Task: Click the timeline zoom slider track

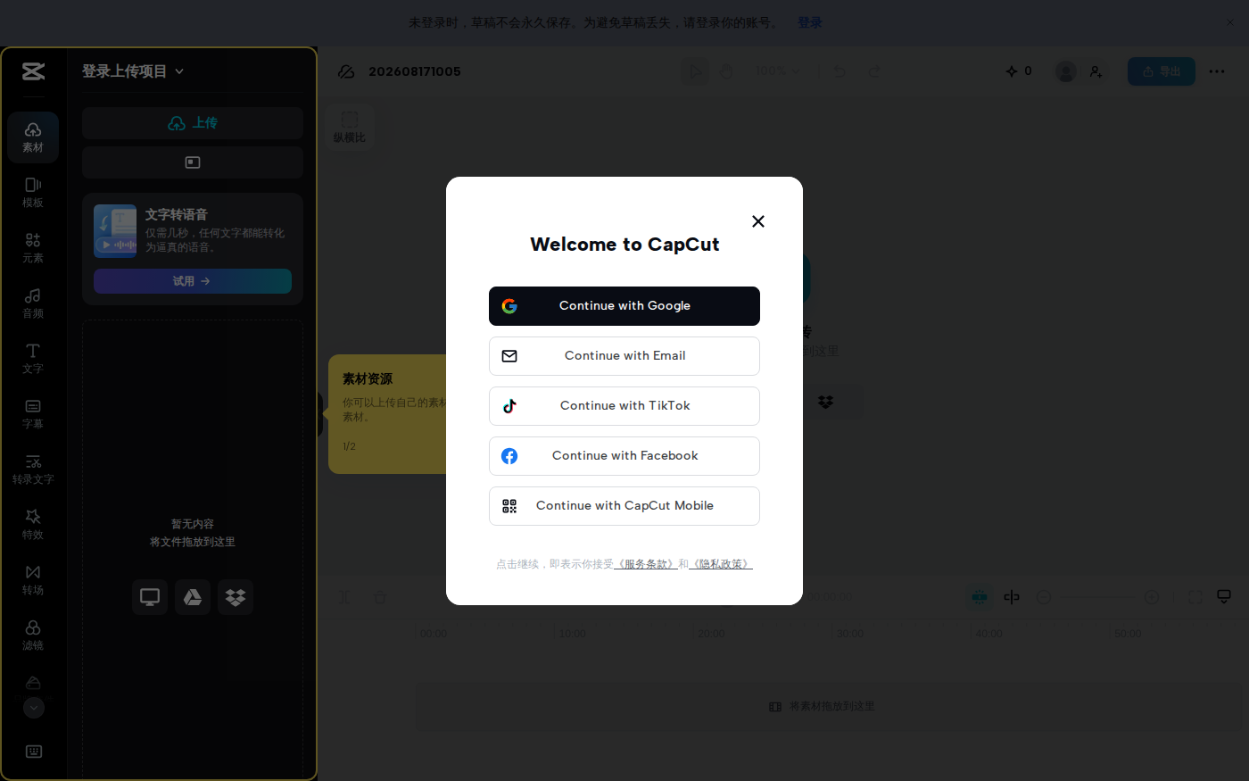Action: [1098, 597]
